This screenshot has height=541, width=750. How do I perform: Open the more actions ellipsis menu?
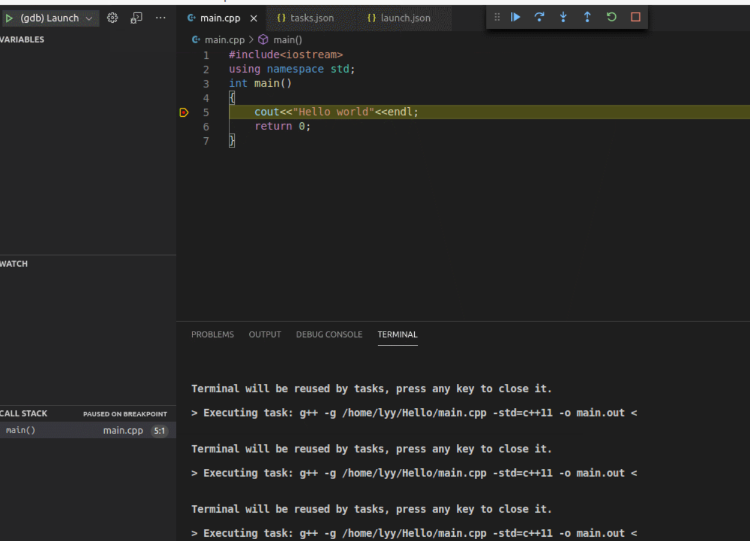pos(160,18)
